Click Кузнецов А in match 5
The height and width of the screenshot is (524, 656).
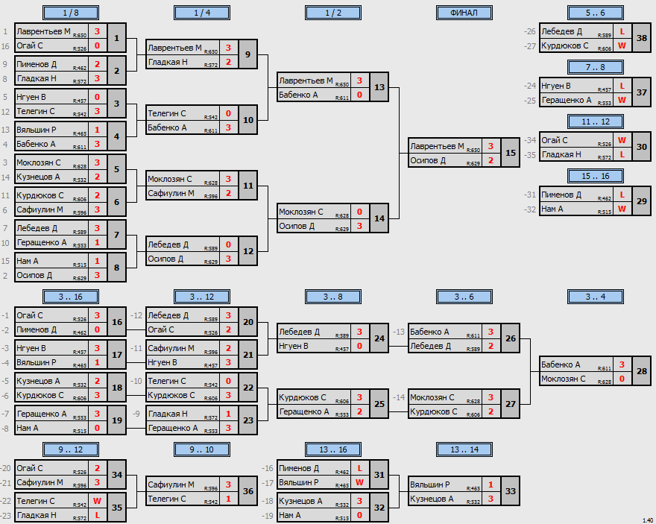(38, 177)
